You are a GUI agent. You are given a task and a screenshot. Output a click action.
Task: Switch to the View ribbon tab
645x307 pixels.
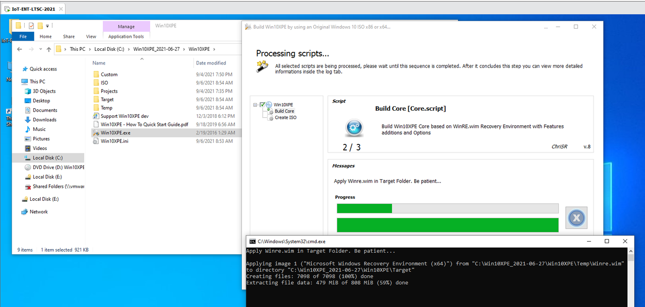pos(91,36)
